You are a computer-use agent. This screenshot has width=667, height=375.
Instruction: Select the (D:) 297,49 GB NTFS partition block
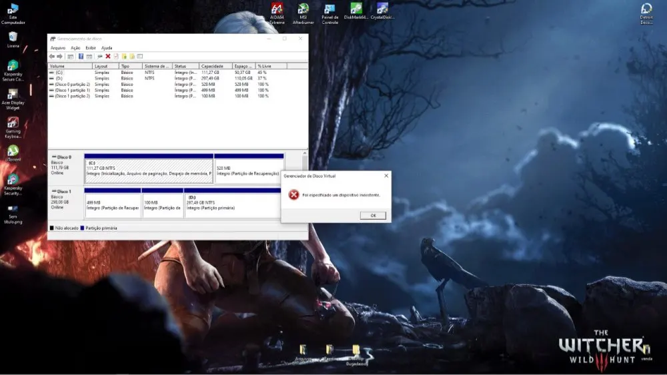(232, 203)
